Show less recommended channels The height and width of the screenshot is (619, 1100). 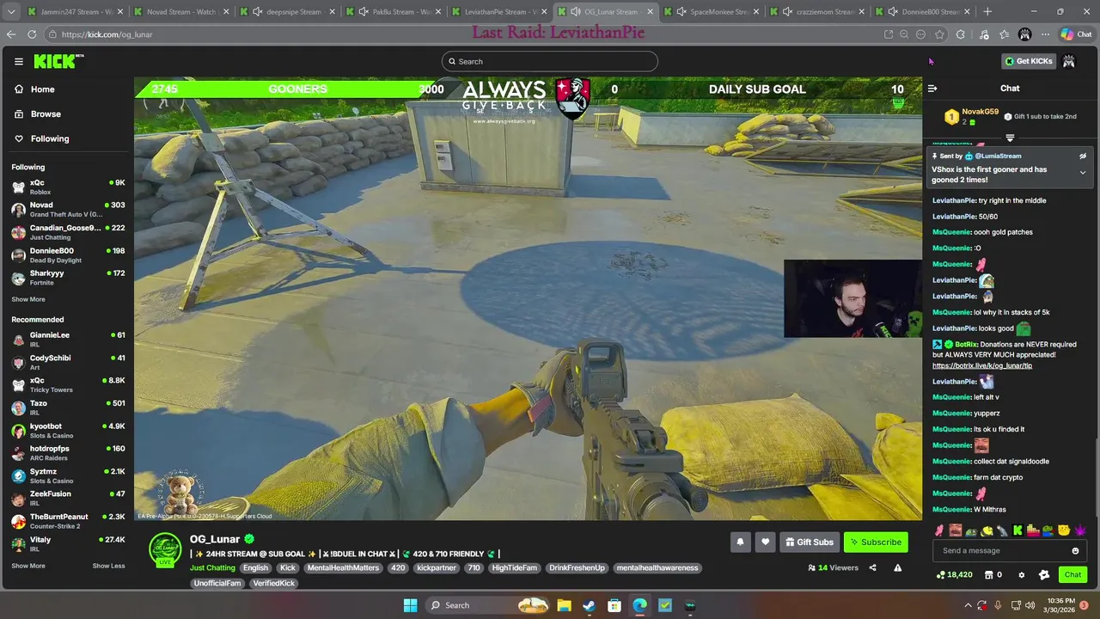[108, 566]
